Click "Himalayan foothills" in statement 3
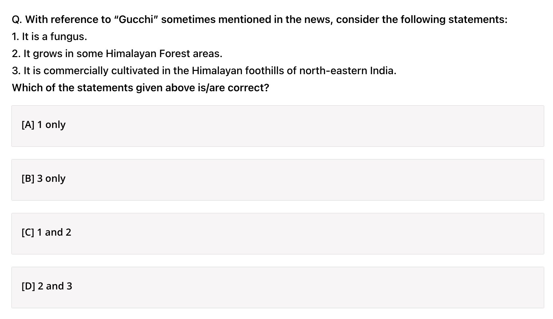Image resolution: width=553 pixels, height=319 pixels. coord(238,71)
